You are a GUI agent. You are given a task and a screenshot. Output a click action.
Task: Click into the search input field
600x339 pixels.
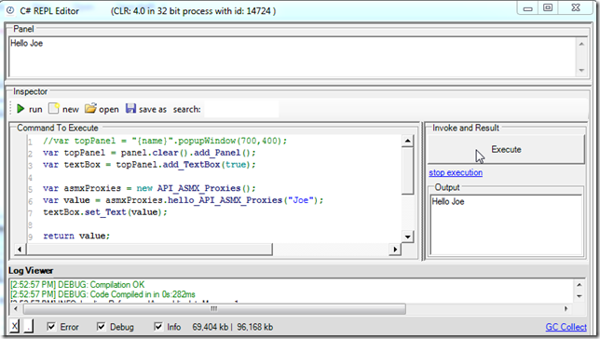[x=241, y=109]
